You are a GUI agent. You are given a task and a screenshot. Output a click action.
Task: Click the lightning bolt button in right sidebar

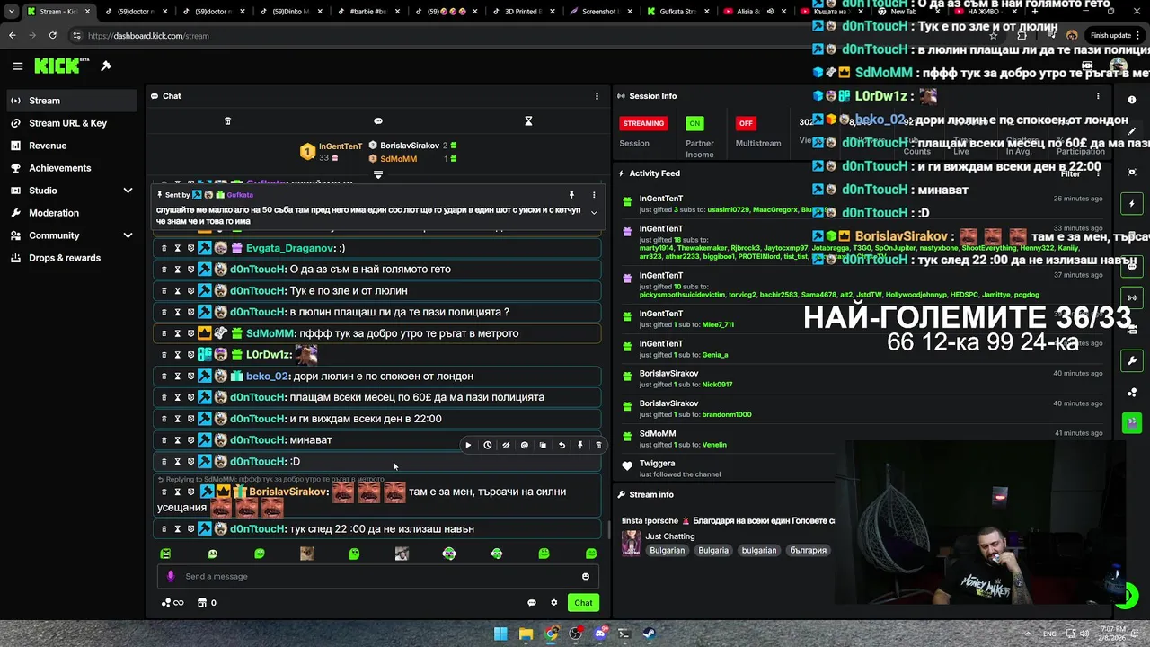pyautogui.click(x=1132, y=204)
